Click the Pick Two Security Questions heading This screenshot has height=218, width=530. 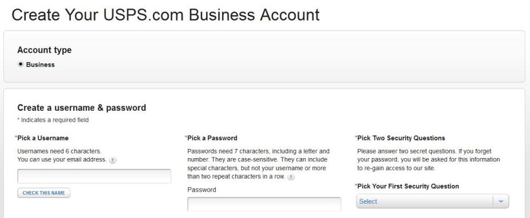point(400,138)
